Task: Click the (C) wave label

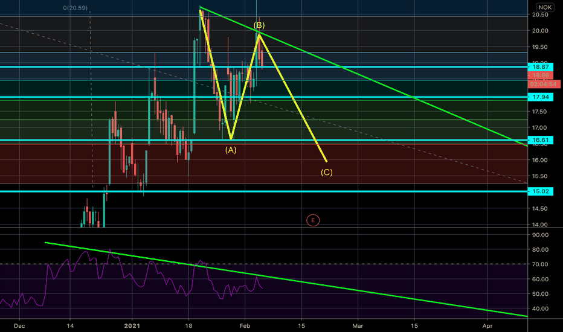Action: click(326, 172)
